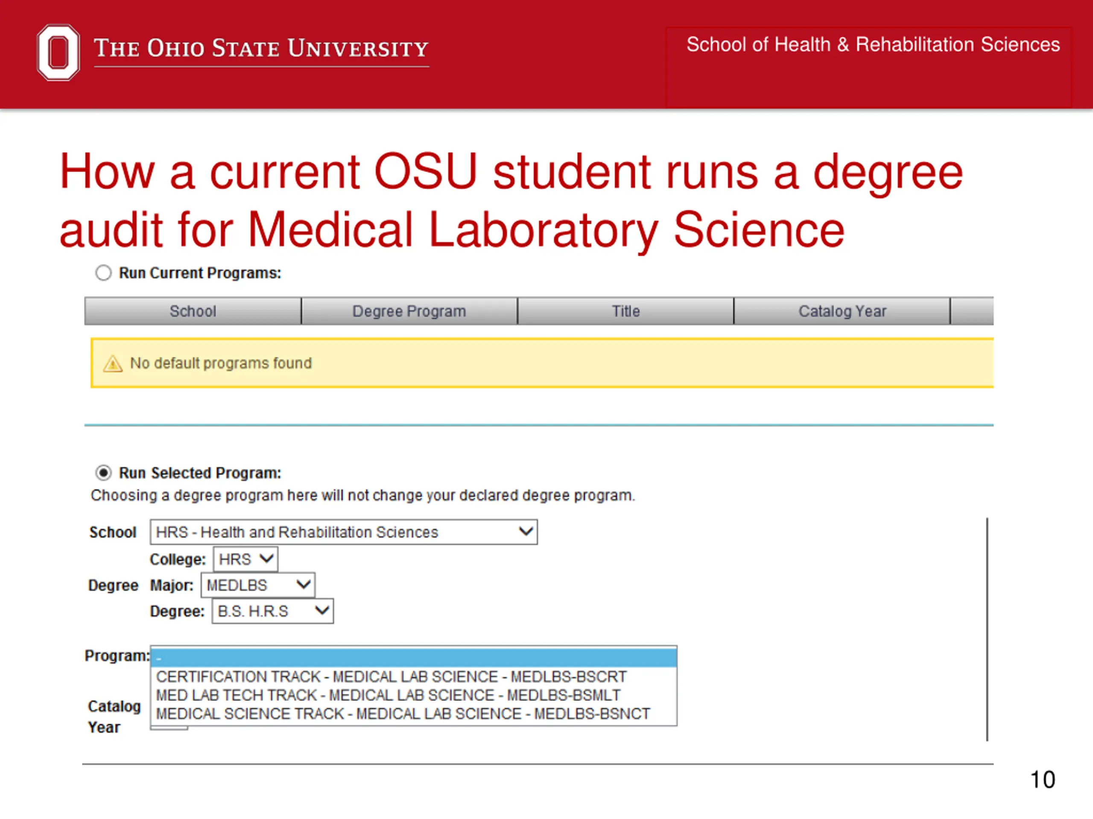Click The Ohio State University wordmark
This screenshot has height=819, width=1093.
click(261, 49)
